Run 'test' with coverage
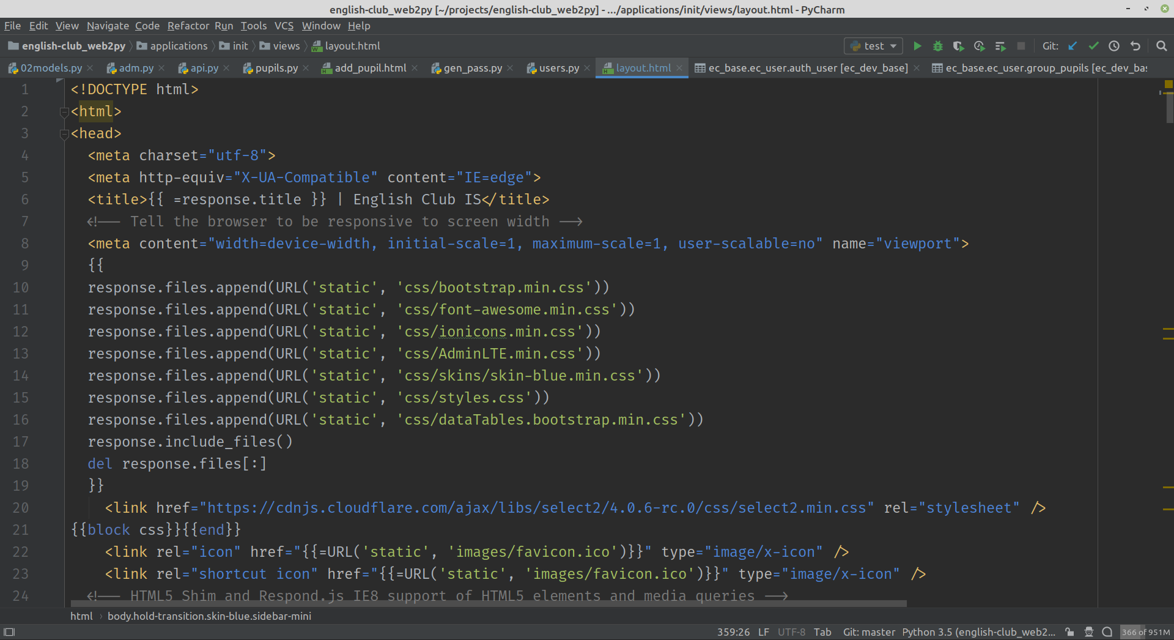The image size is (1174, 640). point(958,46)
